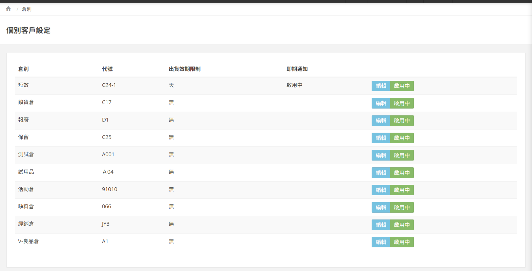
Task: Edit the 鎖貨倉 warehouse row
Action: [381, 103]
